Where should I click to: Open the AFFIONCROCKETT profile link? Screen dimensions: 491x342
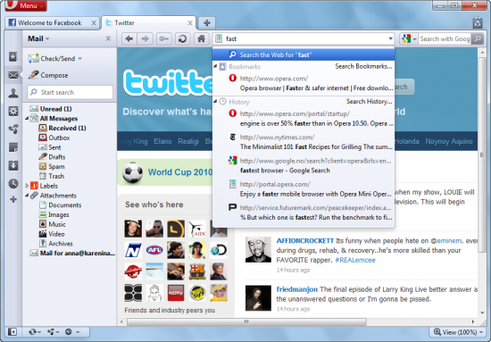305,241
